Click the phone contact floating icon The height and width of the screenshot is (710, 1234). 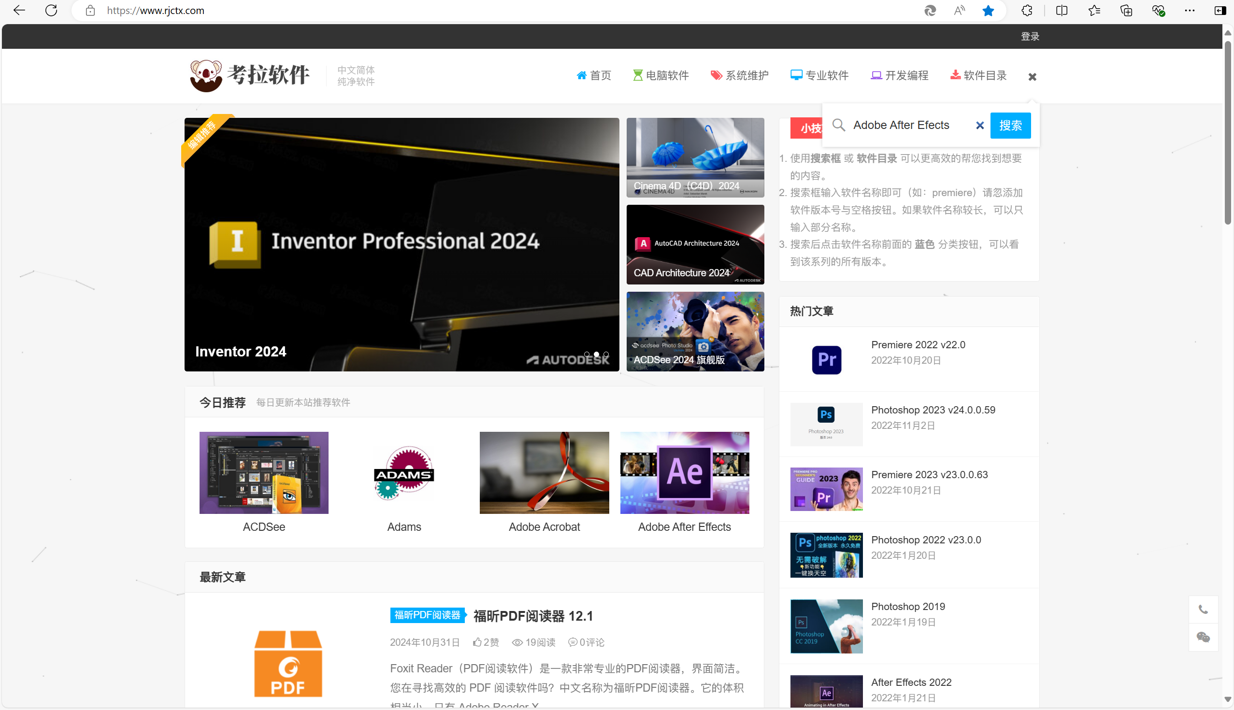[1203, 610]
